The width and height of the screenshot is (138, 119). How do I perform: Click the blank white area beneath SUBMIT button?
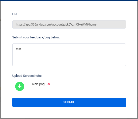[69, 112]
